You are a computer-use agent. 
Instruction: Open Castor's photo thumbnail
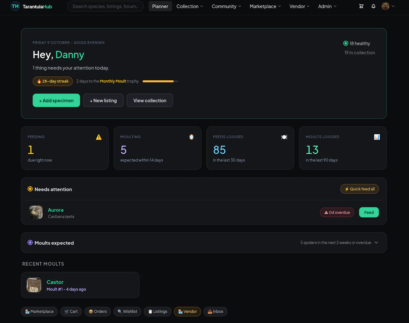pos(34,285)
